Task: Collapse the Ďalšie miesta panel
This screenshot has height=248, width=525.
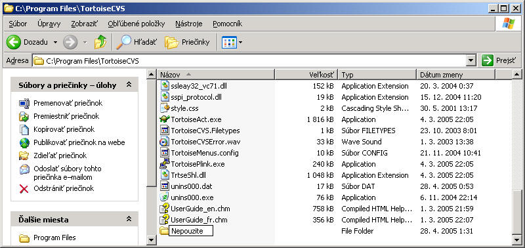Action: point(129,219)
